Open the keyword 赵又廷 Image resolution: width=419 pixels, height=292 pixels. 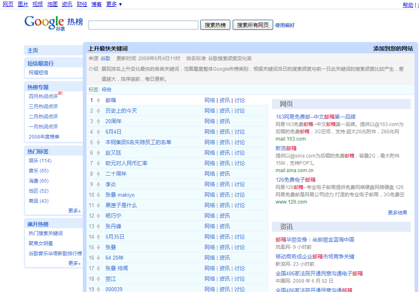click(x=113, y=153)
